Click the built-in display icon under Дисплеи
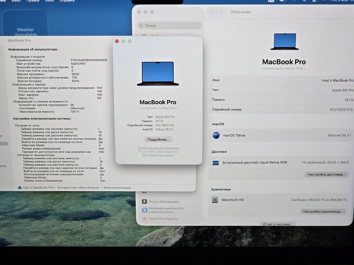The image size is (354, 265). [x=216, y=163]
